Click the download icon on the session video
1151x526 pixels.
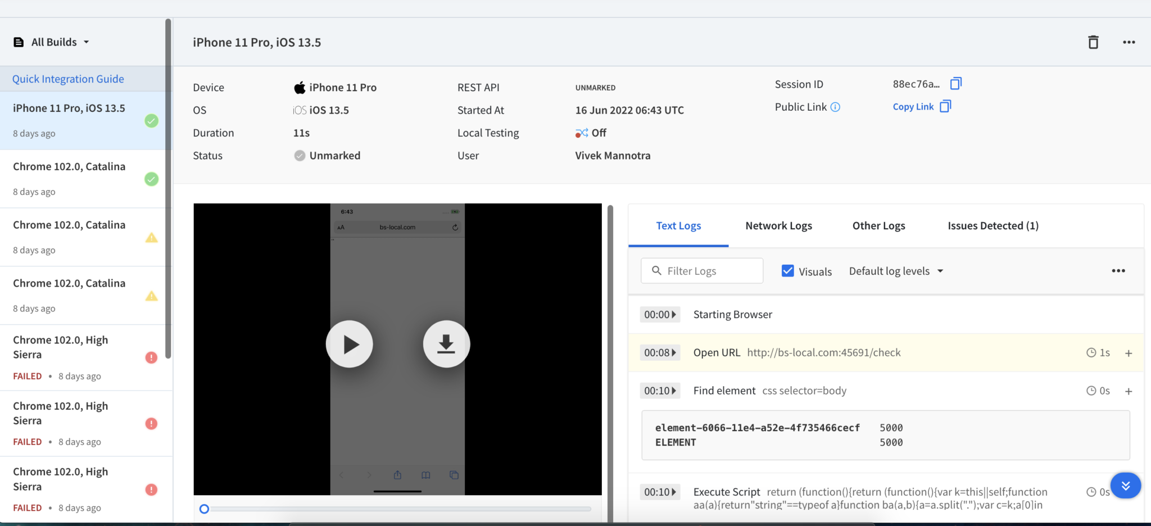[x=446, y=344]
